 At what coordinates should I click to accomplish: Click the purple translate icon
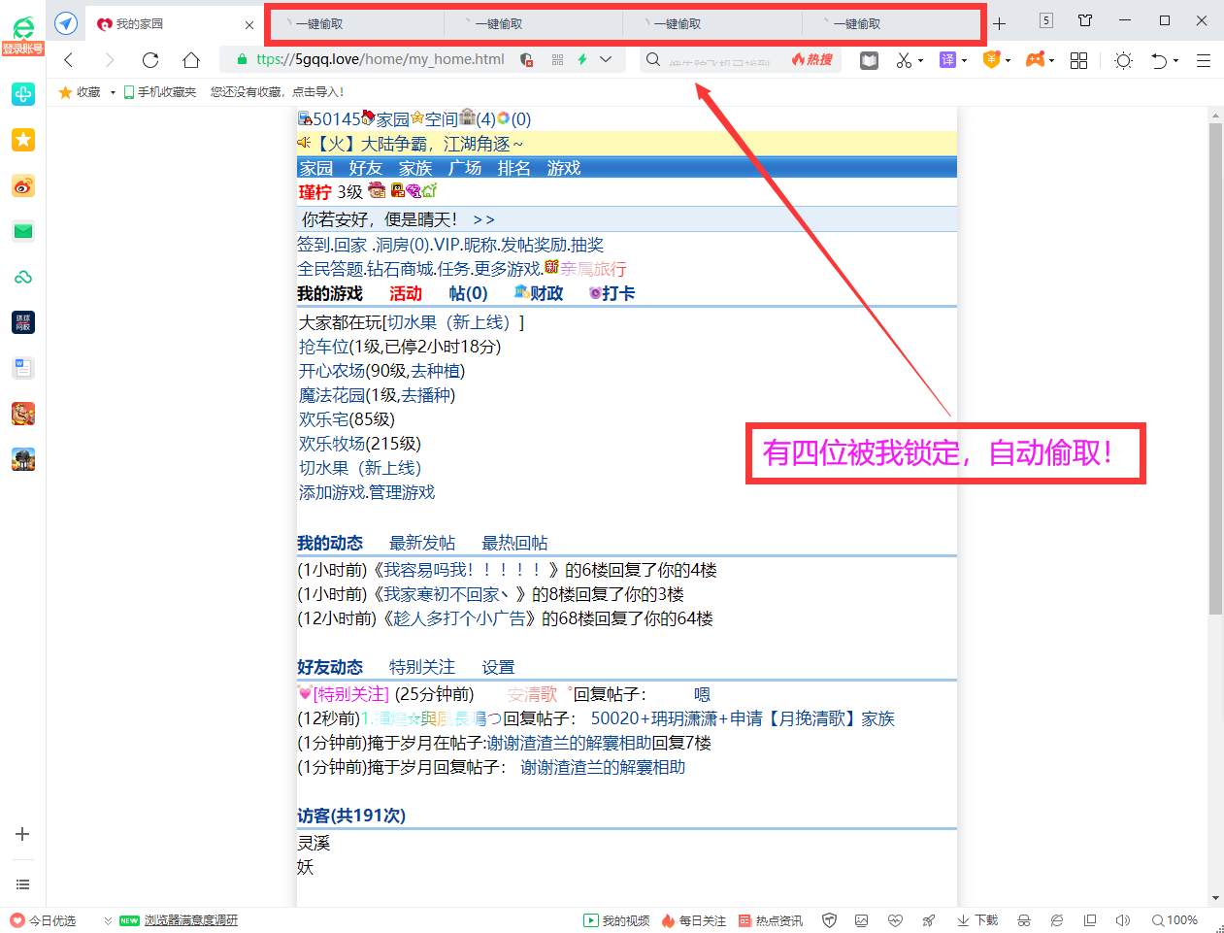coord(947,60)
